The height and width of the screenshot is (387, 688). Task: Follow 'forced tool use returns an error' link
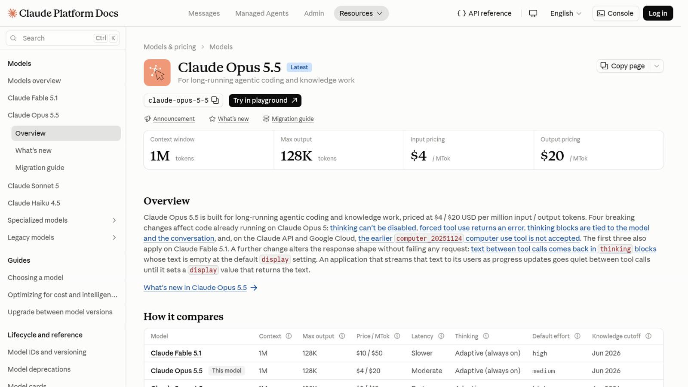[x=472, y=228]
